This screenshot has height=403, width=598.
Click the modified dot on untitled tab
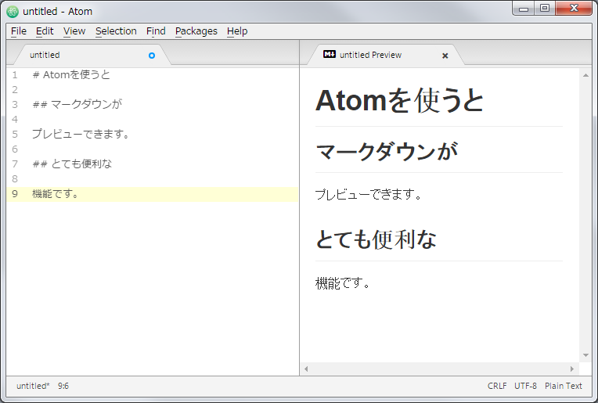[152, 56]
